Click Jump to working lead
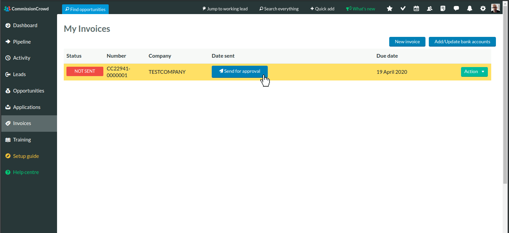Viewport: 509px width, 233px height. click(x=225, y=9)
